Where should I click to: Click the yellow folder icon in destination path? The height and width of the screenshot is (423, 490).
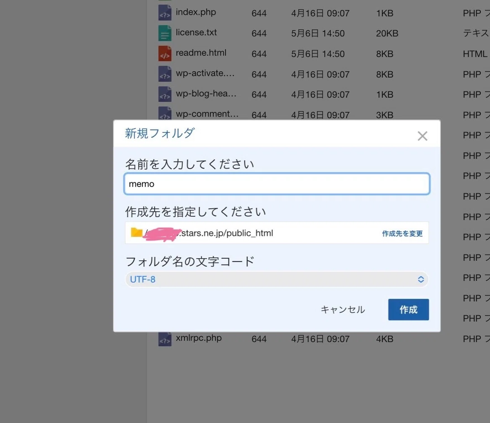(x=137, y=232)
